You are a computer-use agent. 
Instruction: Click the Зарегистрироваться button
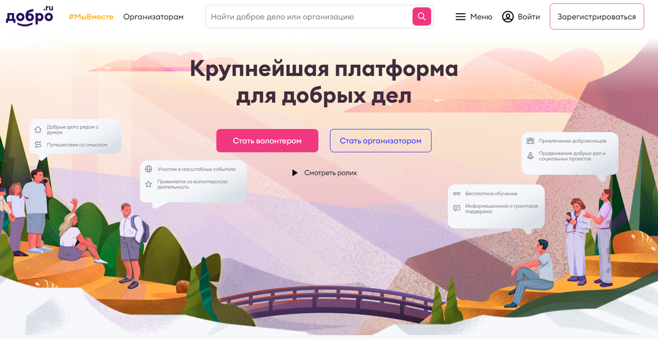coord(597,17)
